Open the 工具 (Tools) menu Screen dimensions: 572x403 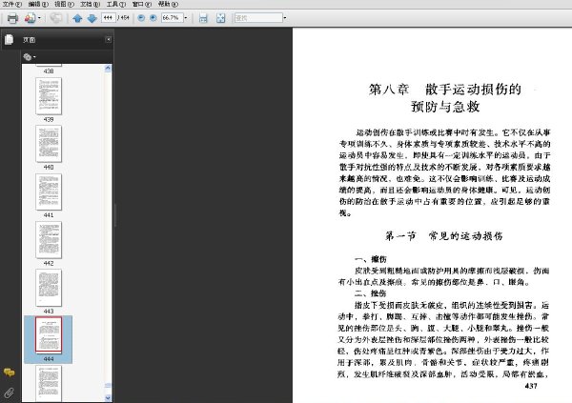[116, 4]
